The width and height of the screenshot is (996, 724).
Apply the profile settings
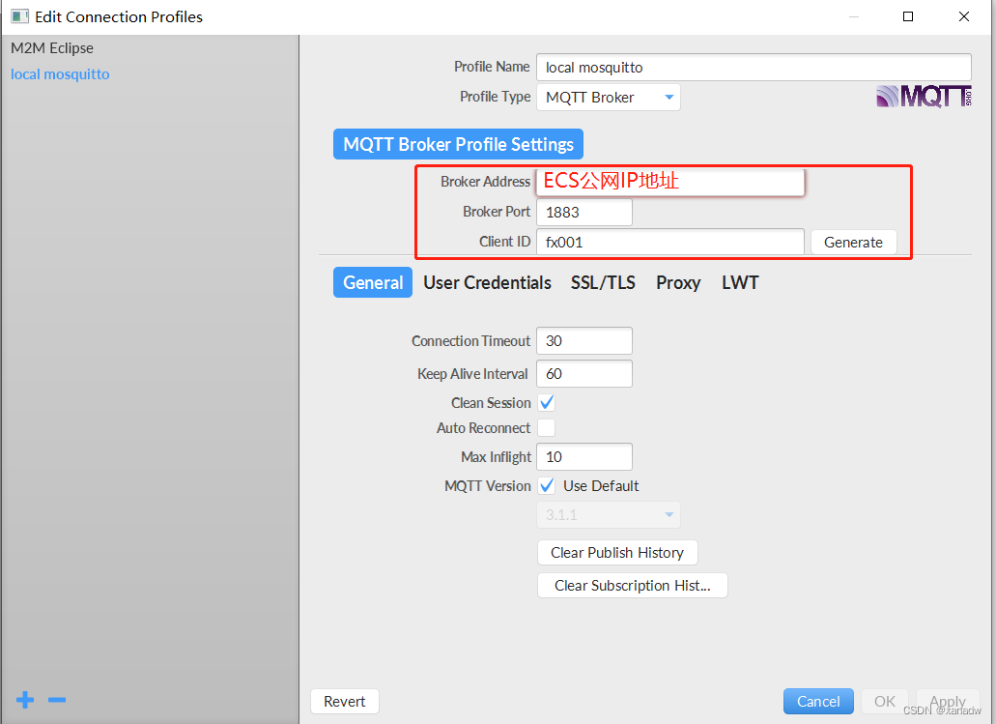[947, 701]
